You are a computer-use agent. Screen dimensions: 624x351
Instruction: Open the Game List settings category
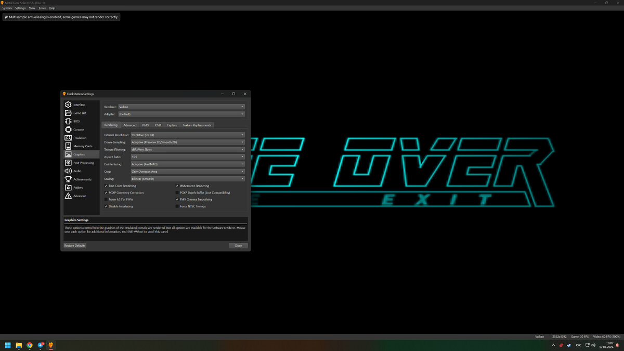81,113
